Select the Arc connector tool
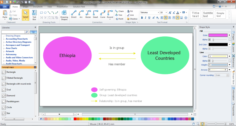Viewport: 236px width, 126px height. pos(81,14)
